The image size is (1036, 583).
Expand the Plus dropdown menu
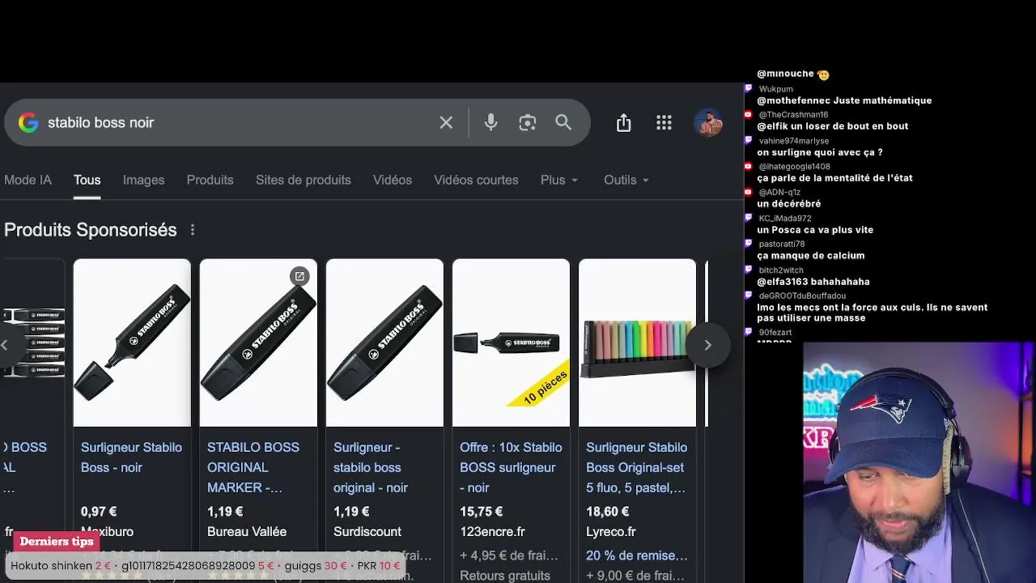coord(559,180)
